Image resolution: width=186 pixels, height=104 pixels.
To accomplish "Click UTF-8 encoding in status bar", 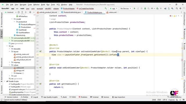I will pyautogui.click(x=165, y=100).
